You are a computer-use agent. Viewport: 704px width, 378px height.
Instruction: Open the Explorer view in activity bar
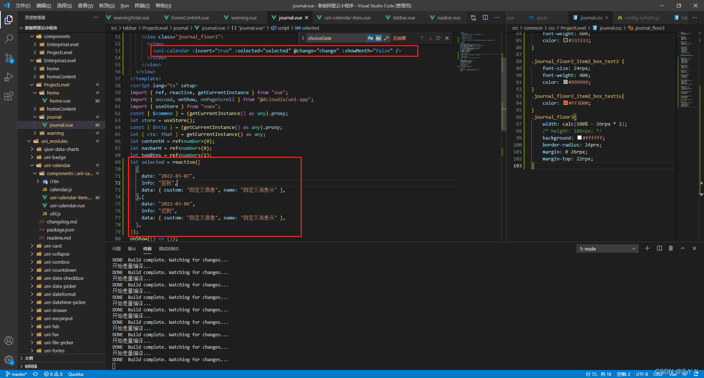(x=9, y=19)
